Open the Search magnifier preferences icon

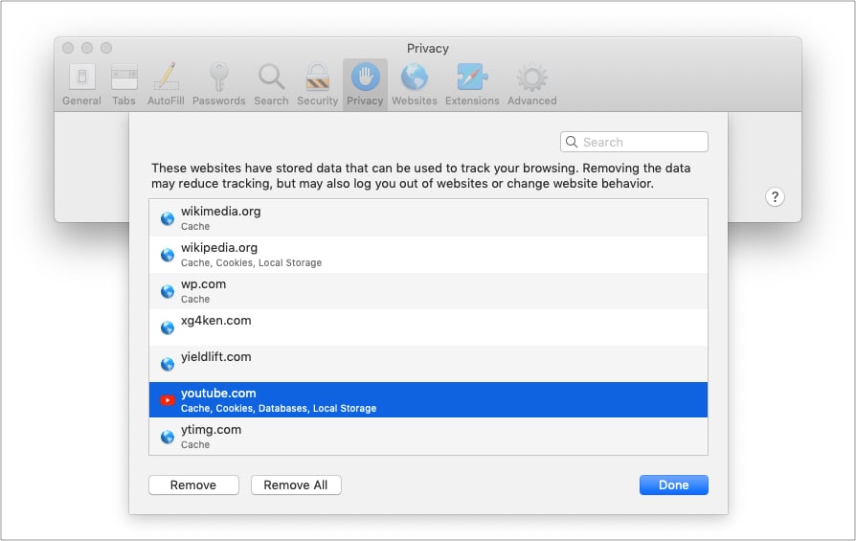pyautogui.click(x=271, y=77)
